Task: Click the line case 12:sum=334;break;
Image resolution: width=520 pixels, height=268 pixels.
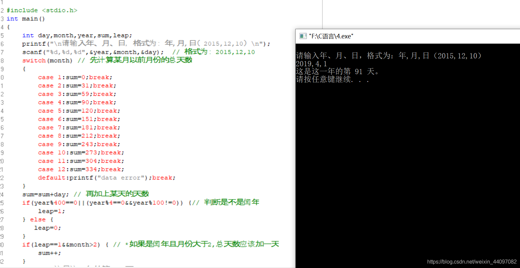Action: point(81,169)
